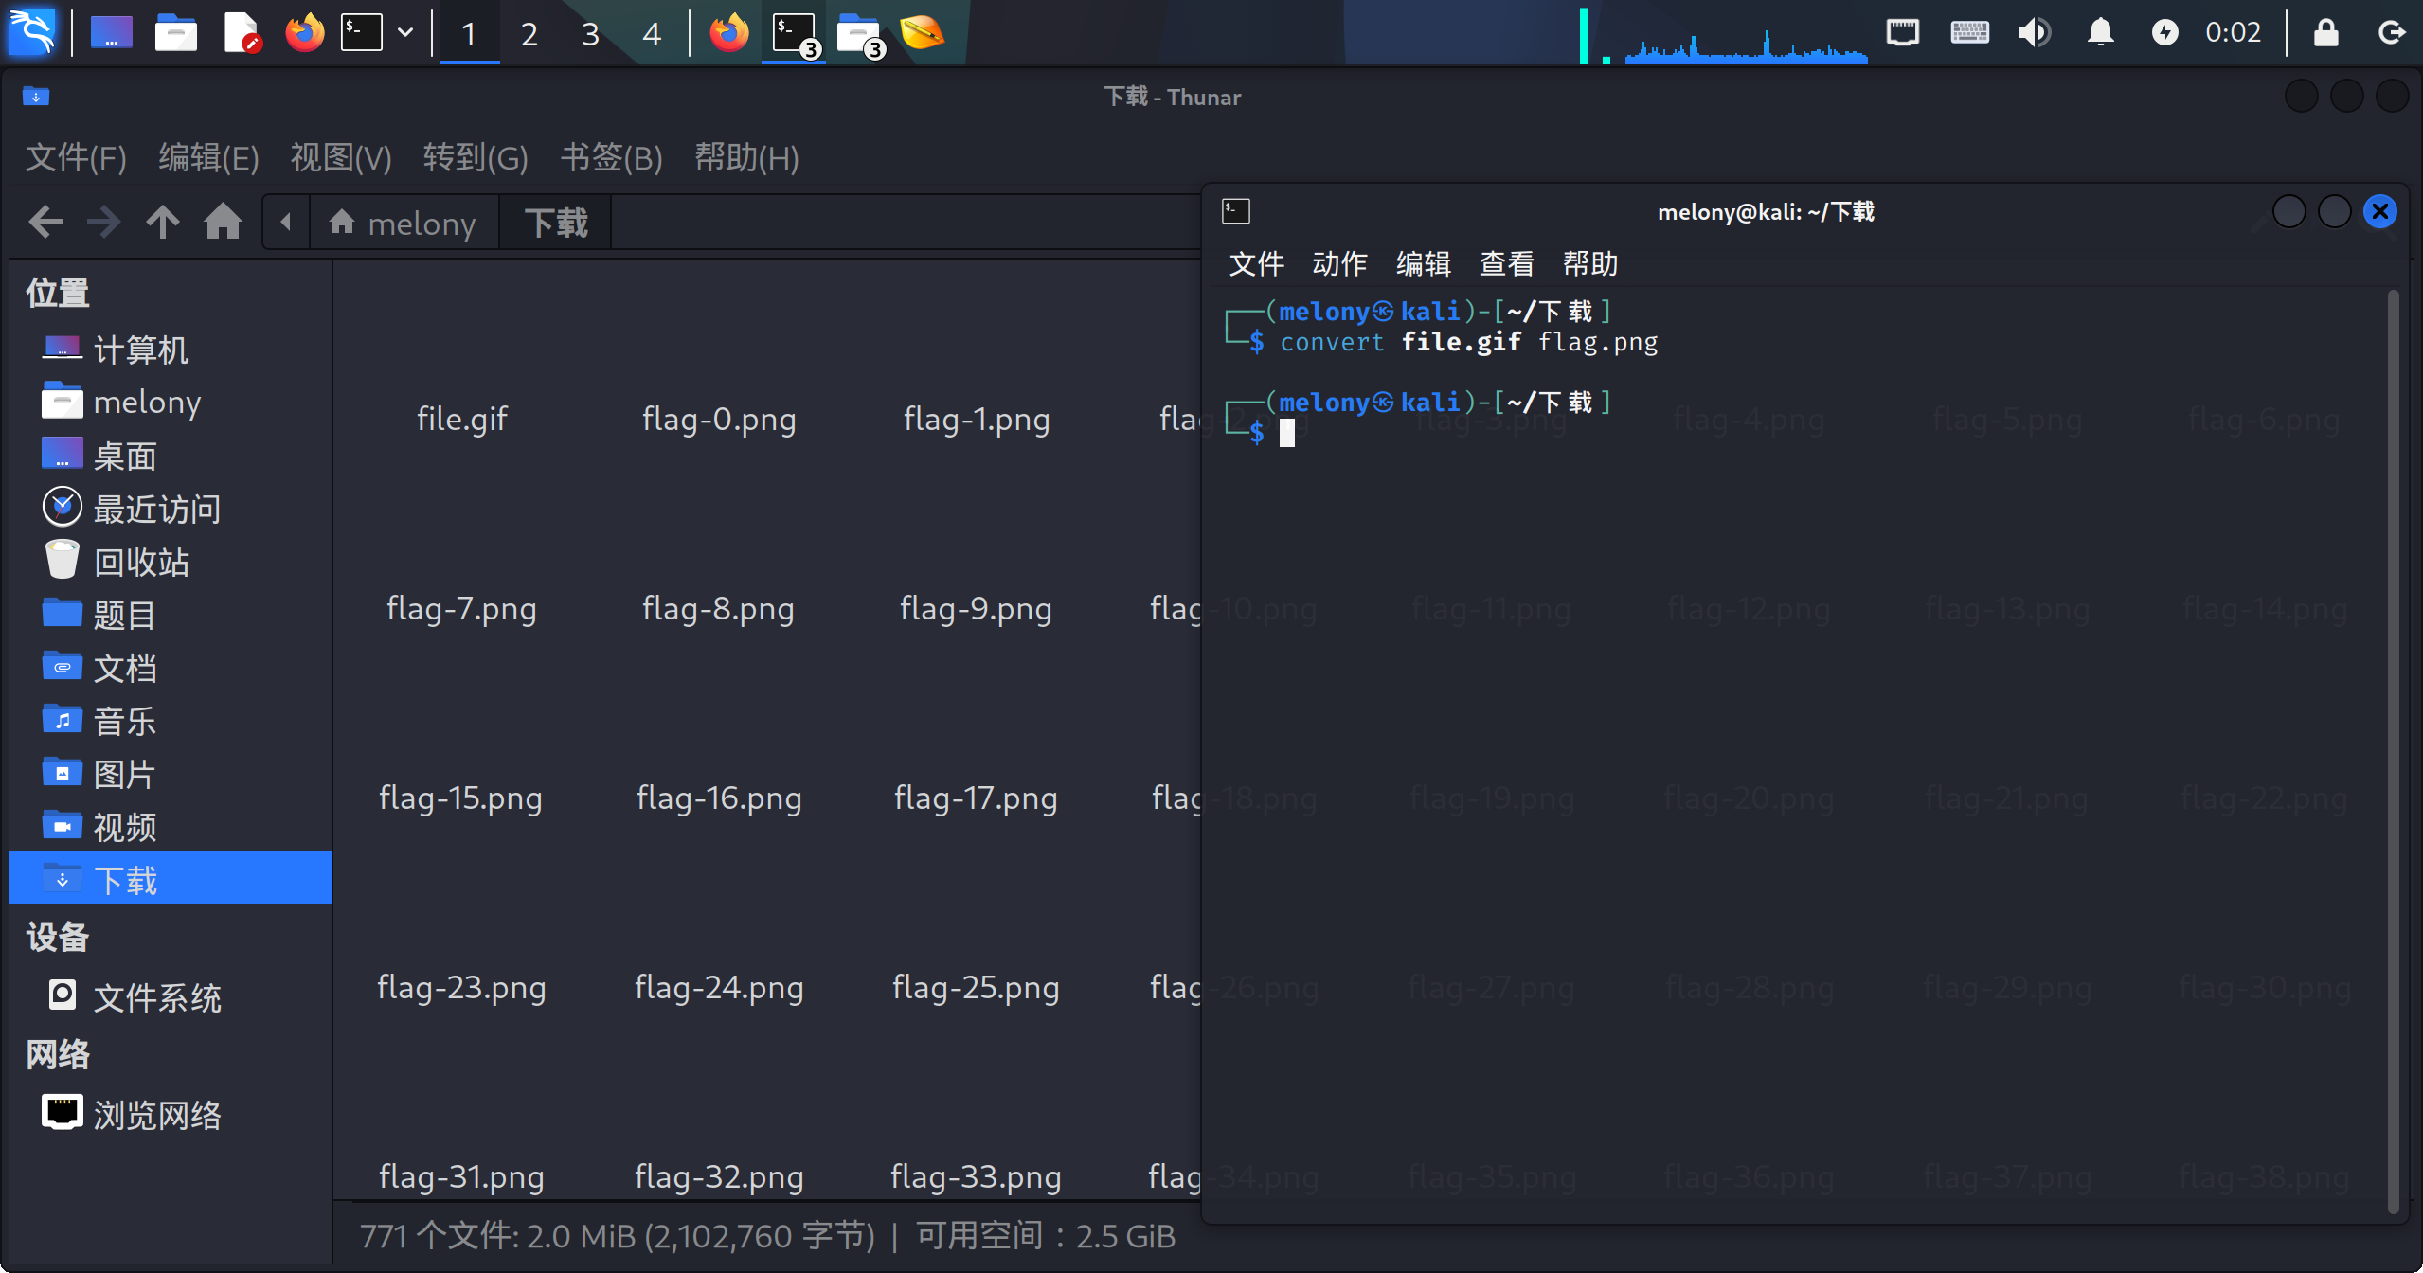Select the file.gif file
This screenshot has width=2423, height=1273.
462,418
